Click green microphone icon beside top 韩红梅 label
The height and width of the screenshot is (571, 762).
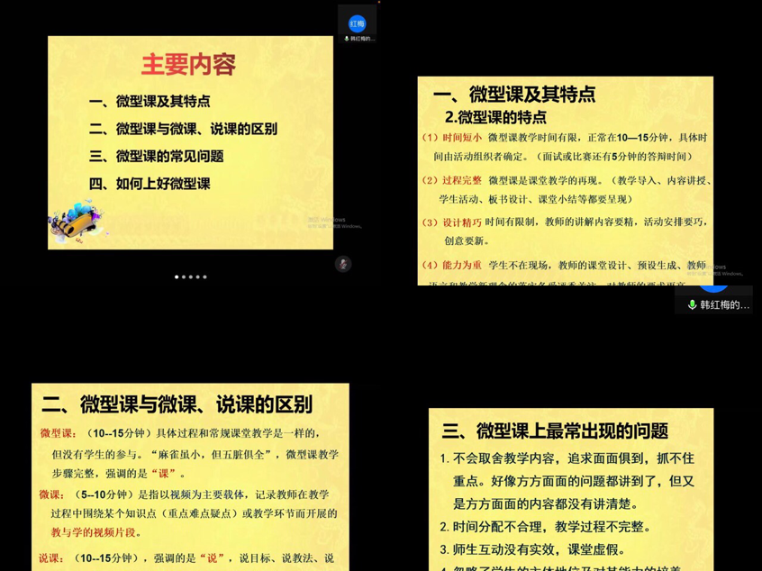(x=347, y=39)
